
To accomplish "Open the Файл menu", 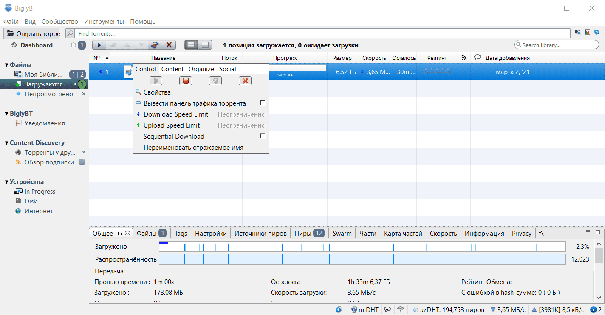I will click(11, 21).
